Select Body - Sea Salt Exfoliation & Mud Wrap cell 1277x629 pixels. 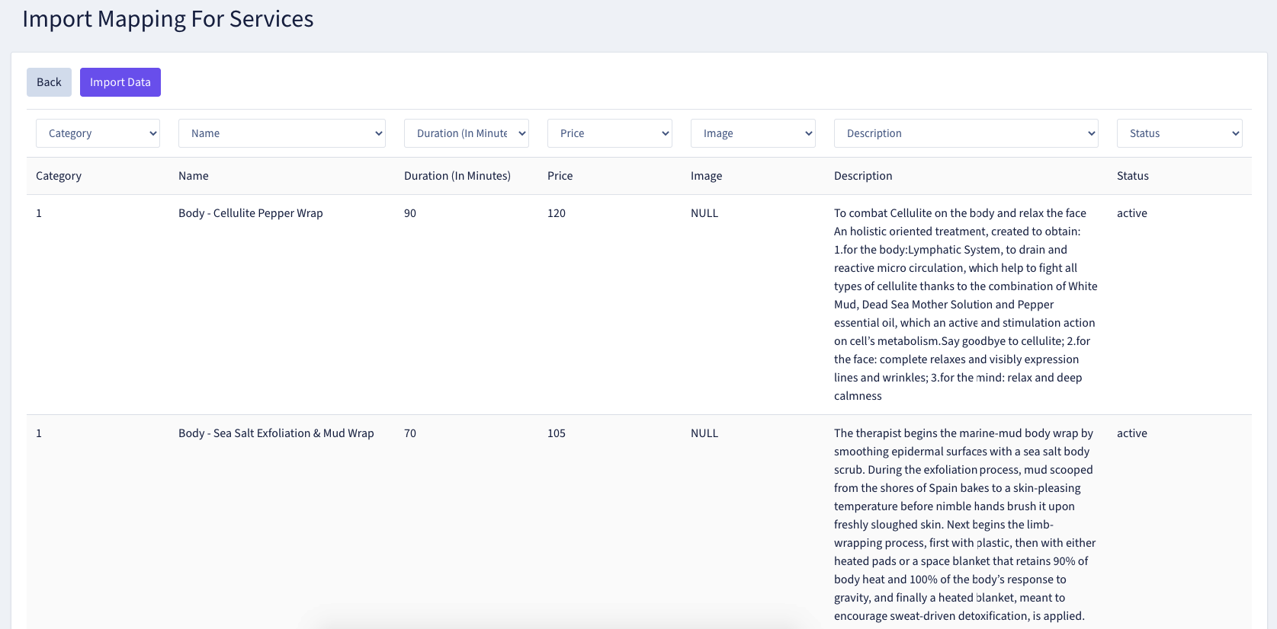[x=276, y=433]
